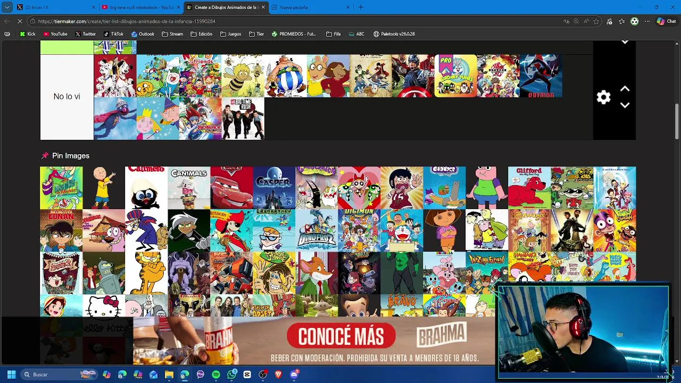Open File Explorer from the taskbar

(169, 374)
